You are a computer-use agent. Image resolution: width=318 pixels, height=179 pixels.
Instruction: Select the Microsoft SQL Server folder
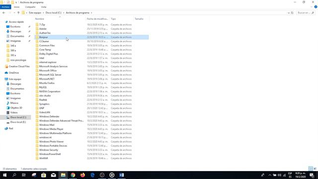pyautogui.click(x=50, y=75)
